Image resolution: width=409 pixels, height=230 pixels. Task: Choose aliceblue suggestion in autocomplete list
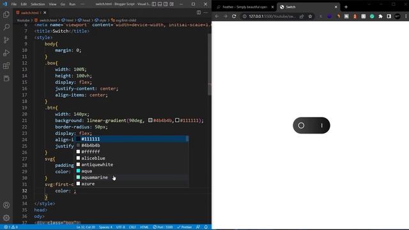pos(132,158)
